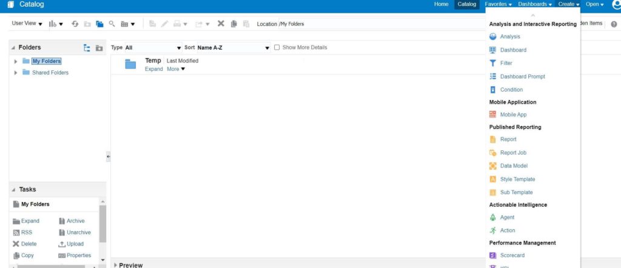The image size is (621, 268).
Task: Click the favorites folder icon in Folders header
Action: tap(99, 48)
